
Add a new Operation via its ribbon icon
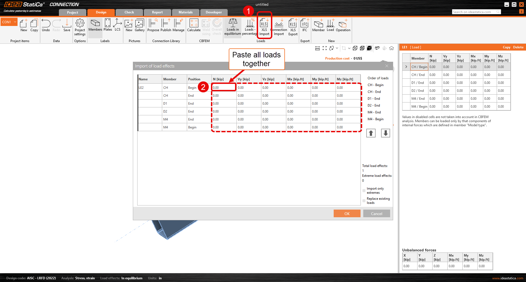click(343, 26)
